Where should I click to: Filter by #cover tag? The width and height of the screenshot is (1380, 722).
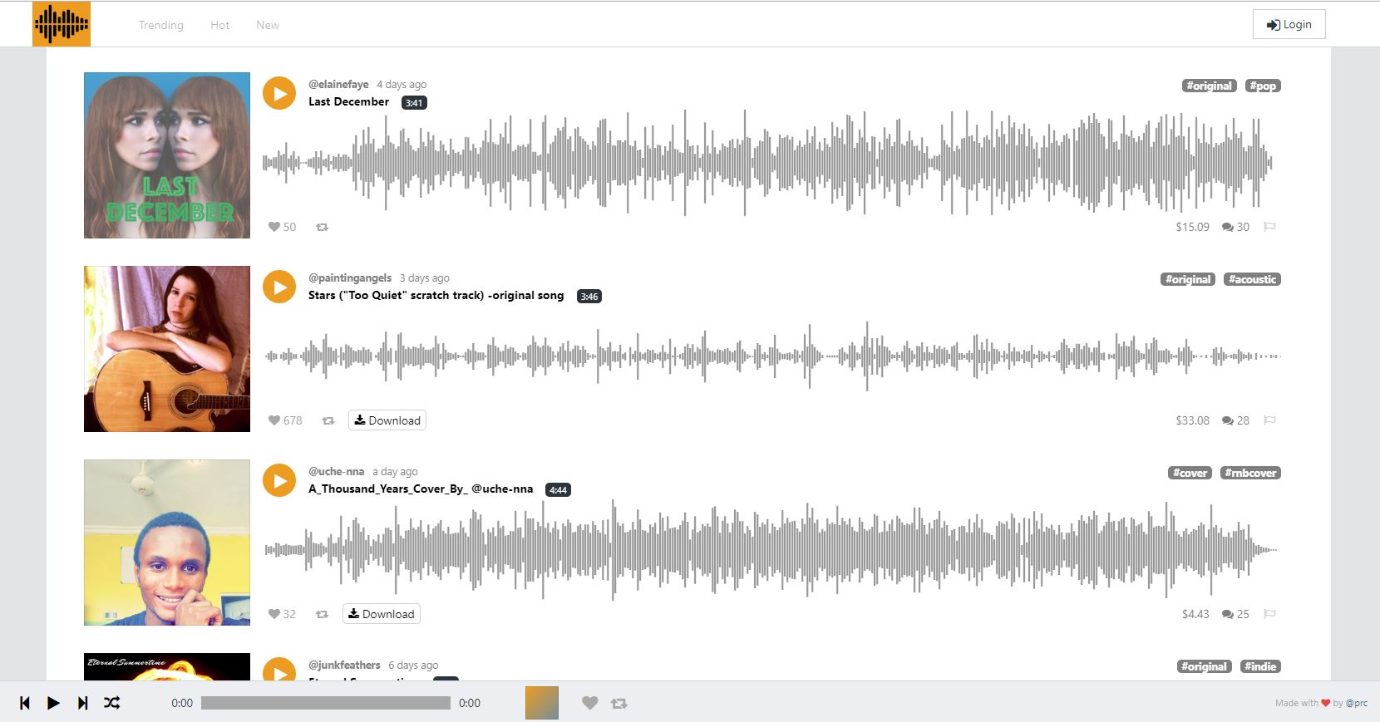click(1190, 473)
